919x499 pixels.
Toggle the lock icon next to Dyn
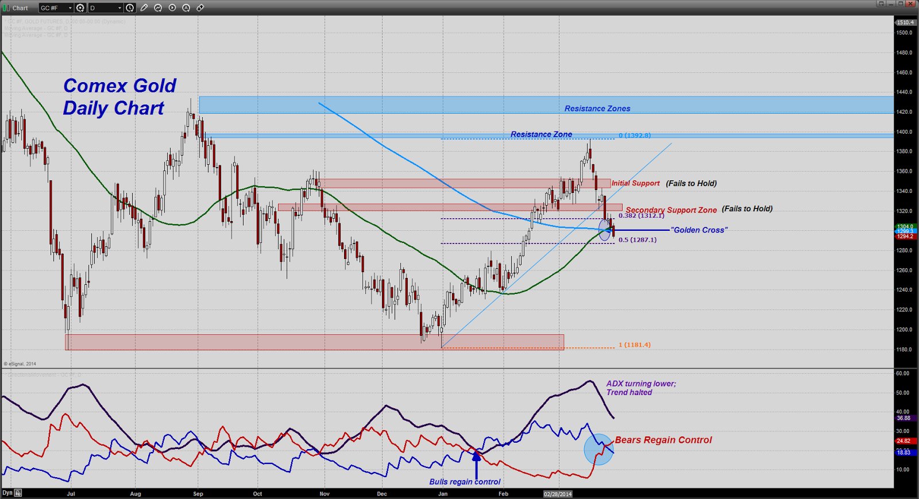pyautogui.click(x=18, y=493)
